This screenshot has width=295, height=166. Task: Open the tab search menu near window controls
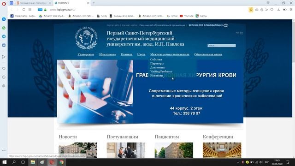pos(268,3)
